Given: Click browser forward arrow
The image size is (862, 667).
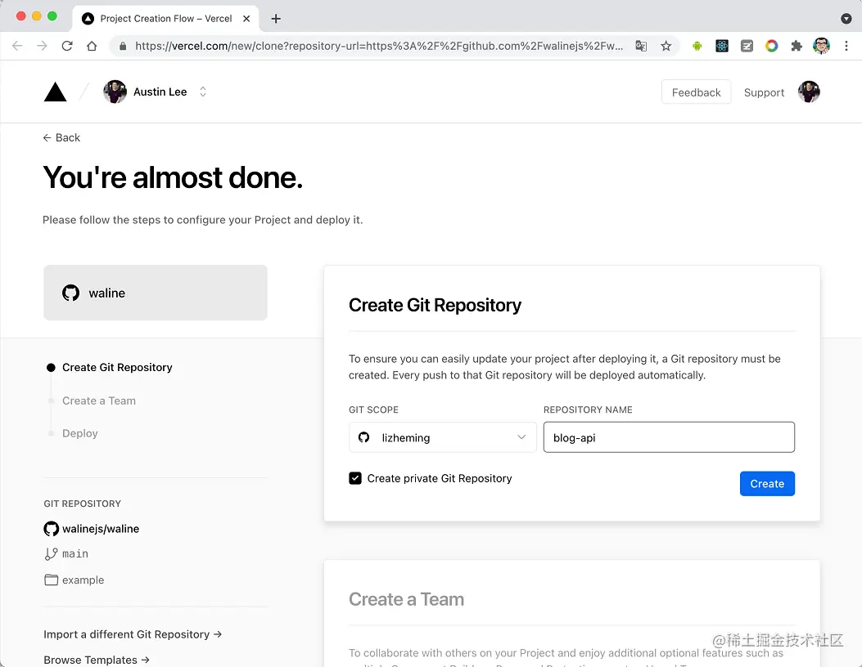Looking at the screenshot, I should click(42, 46).
